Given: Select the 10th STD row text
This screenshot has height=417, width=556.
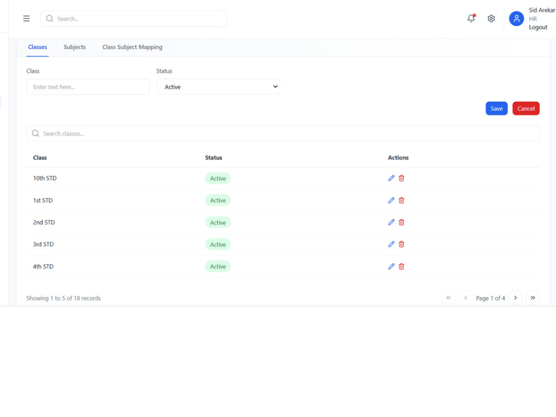Looking at the screenshot, I should tap(44, 178).
